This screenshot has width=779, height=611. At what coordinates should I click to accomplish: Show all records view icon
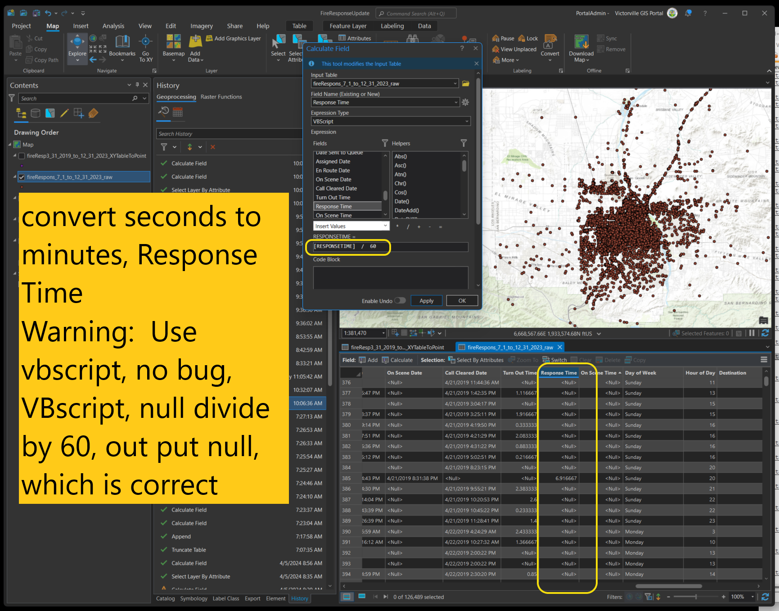click(x=347, y=597)
